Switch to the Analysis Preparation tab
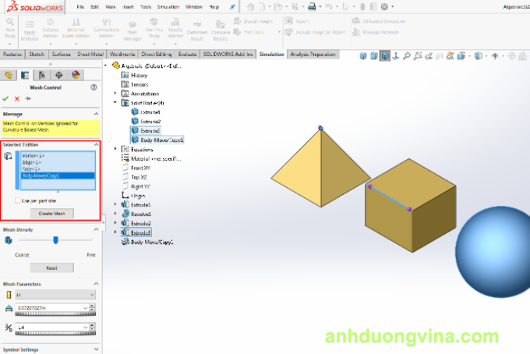 (x=313, y=55)
